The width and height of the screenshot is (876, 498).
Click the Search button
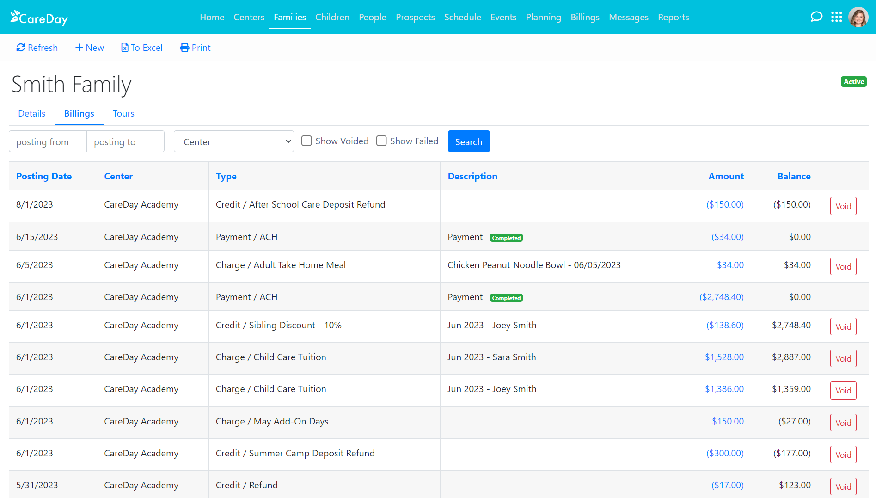pyautogui.click(x=468, y=141)
